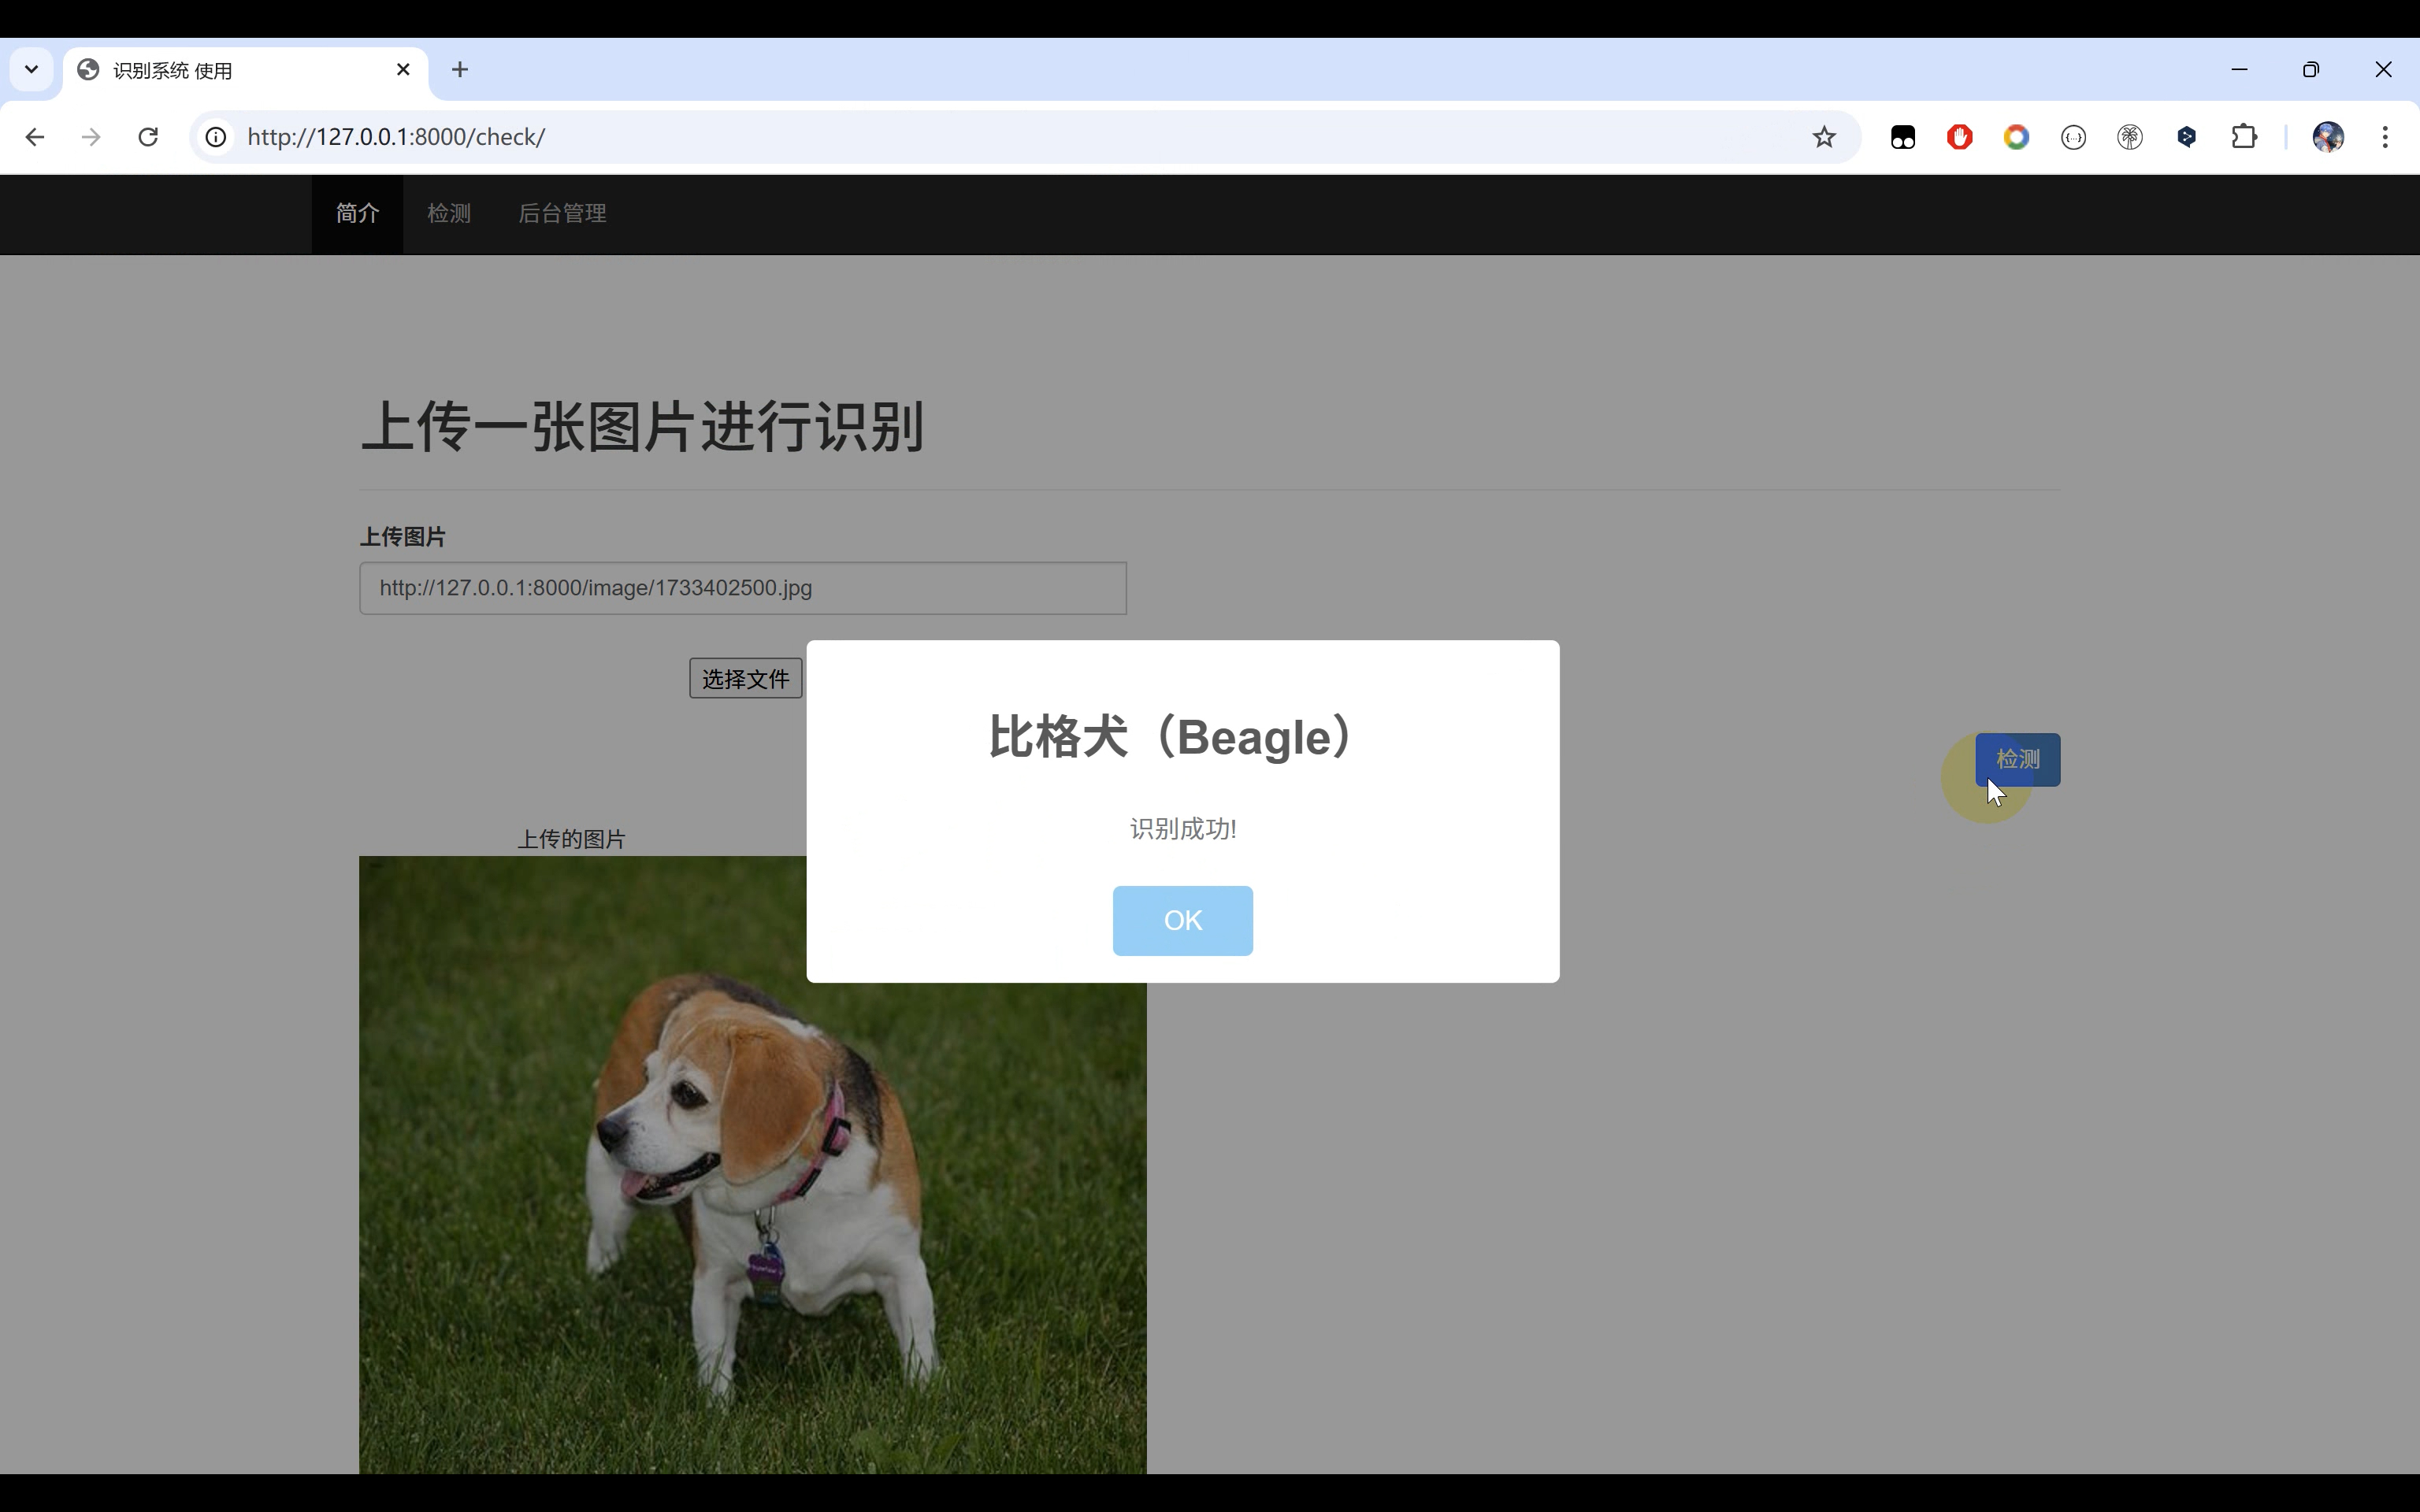The width and height of the screenshot is (2420, 1512).
Task: Switch to the 检测 menu item
Action: click(x=448, y=213)
